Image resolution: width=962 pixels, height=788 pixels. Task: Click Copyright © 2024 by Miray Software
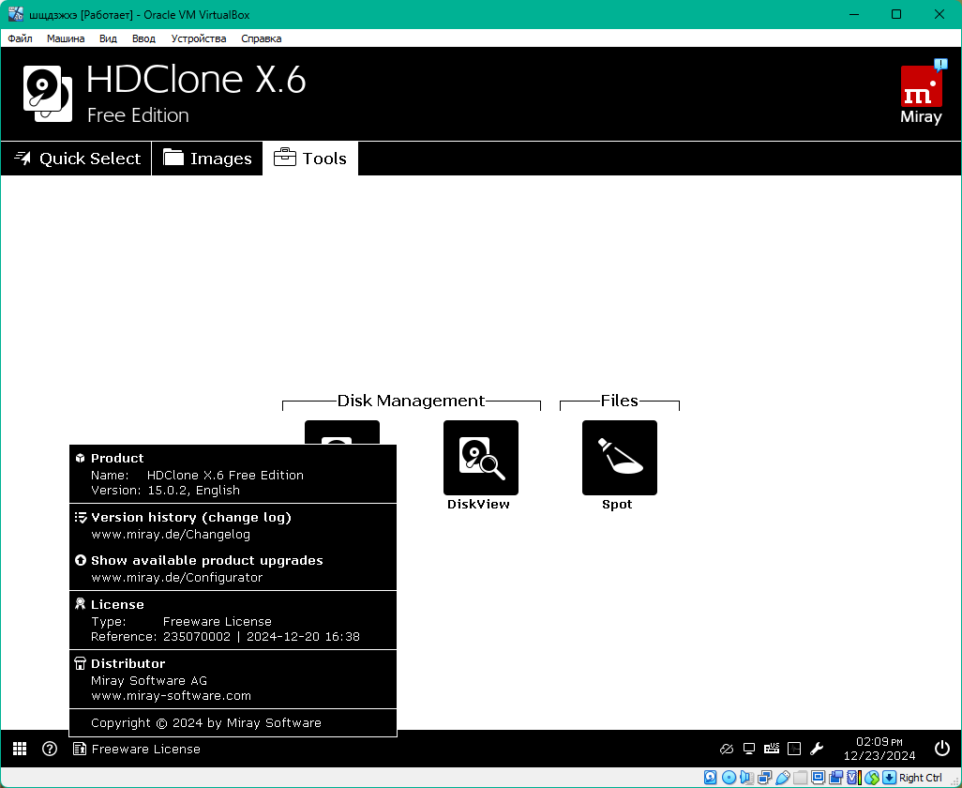click(206, 723)
